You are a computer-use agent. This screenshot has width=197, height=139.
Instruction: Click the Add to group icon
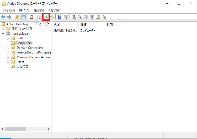pos(104,17)
